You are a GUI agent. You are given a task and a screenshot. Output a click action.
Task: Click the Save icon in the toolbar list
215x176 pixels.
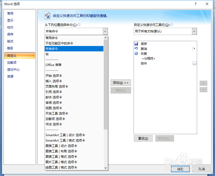coord(136,44)
